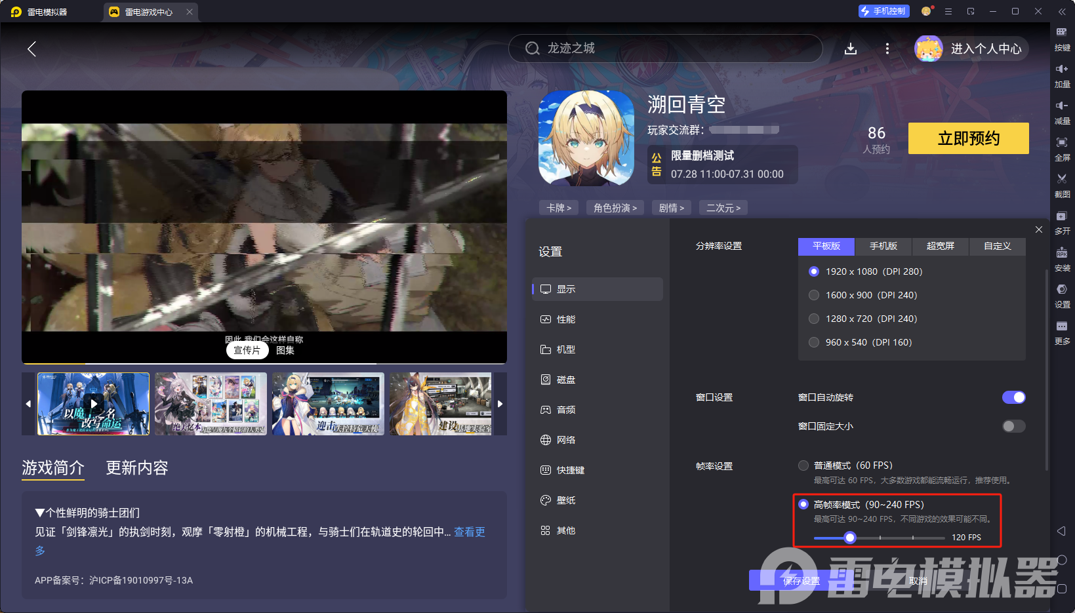Screen dimensions: 1075x613
Task: Select the 性能 settings category
Action: click(x=598, y=319)
